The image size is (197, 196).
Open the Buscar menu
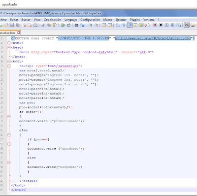point(26,20)
